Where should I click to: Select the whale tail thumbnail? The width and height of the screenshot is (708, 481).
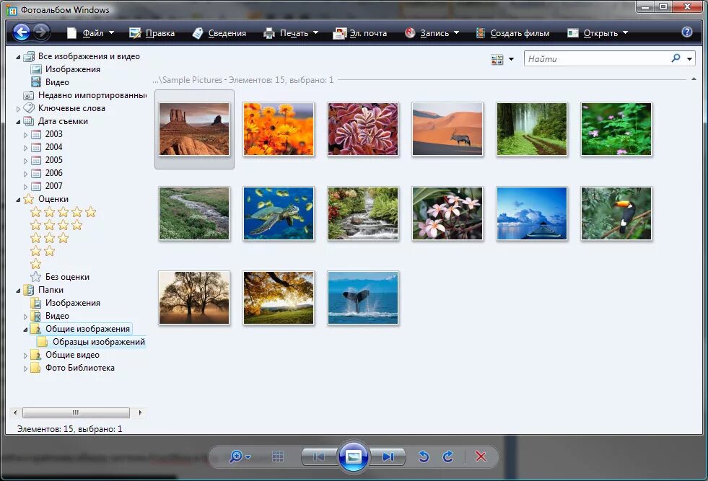[363, 298]
